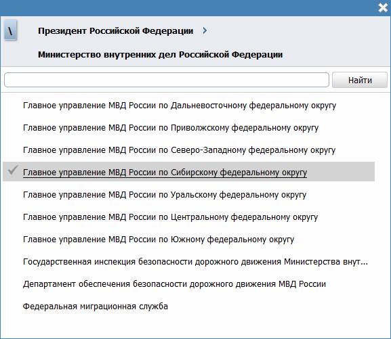
Task: Choose Департамент обеспечения безопасности дорожного движения
Action: (x=174, y=284)
